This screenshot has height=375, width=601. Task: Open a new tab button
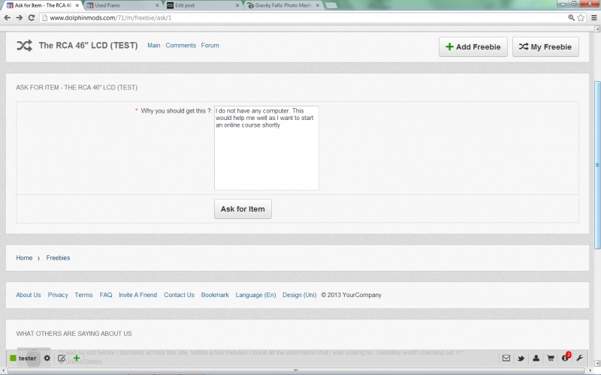pos(331,5)
